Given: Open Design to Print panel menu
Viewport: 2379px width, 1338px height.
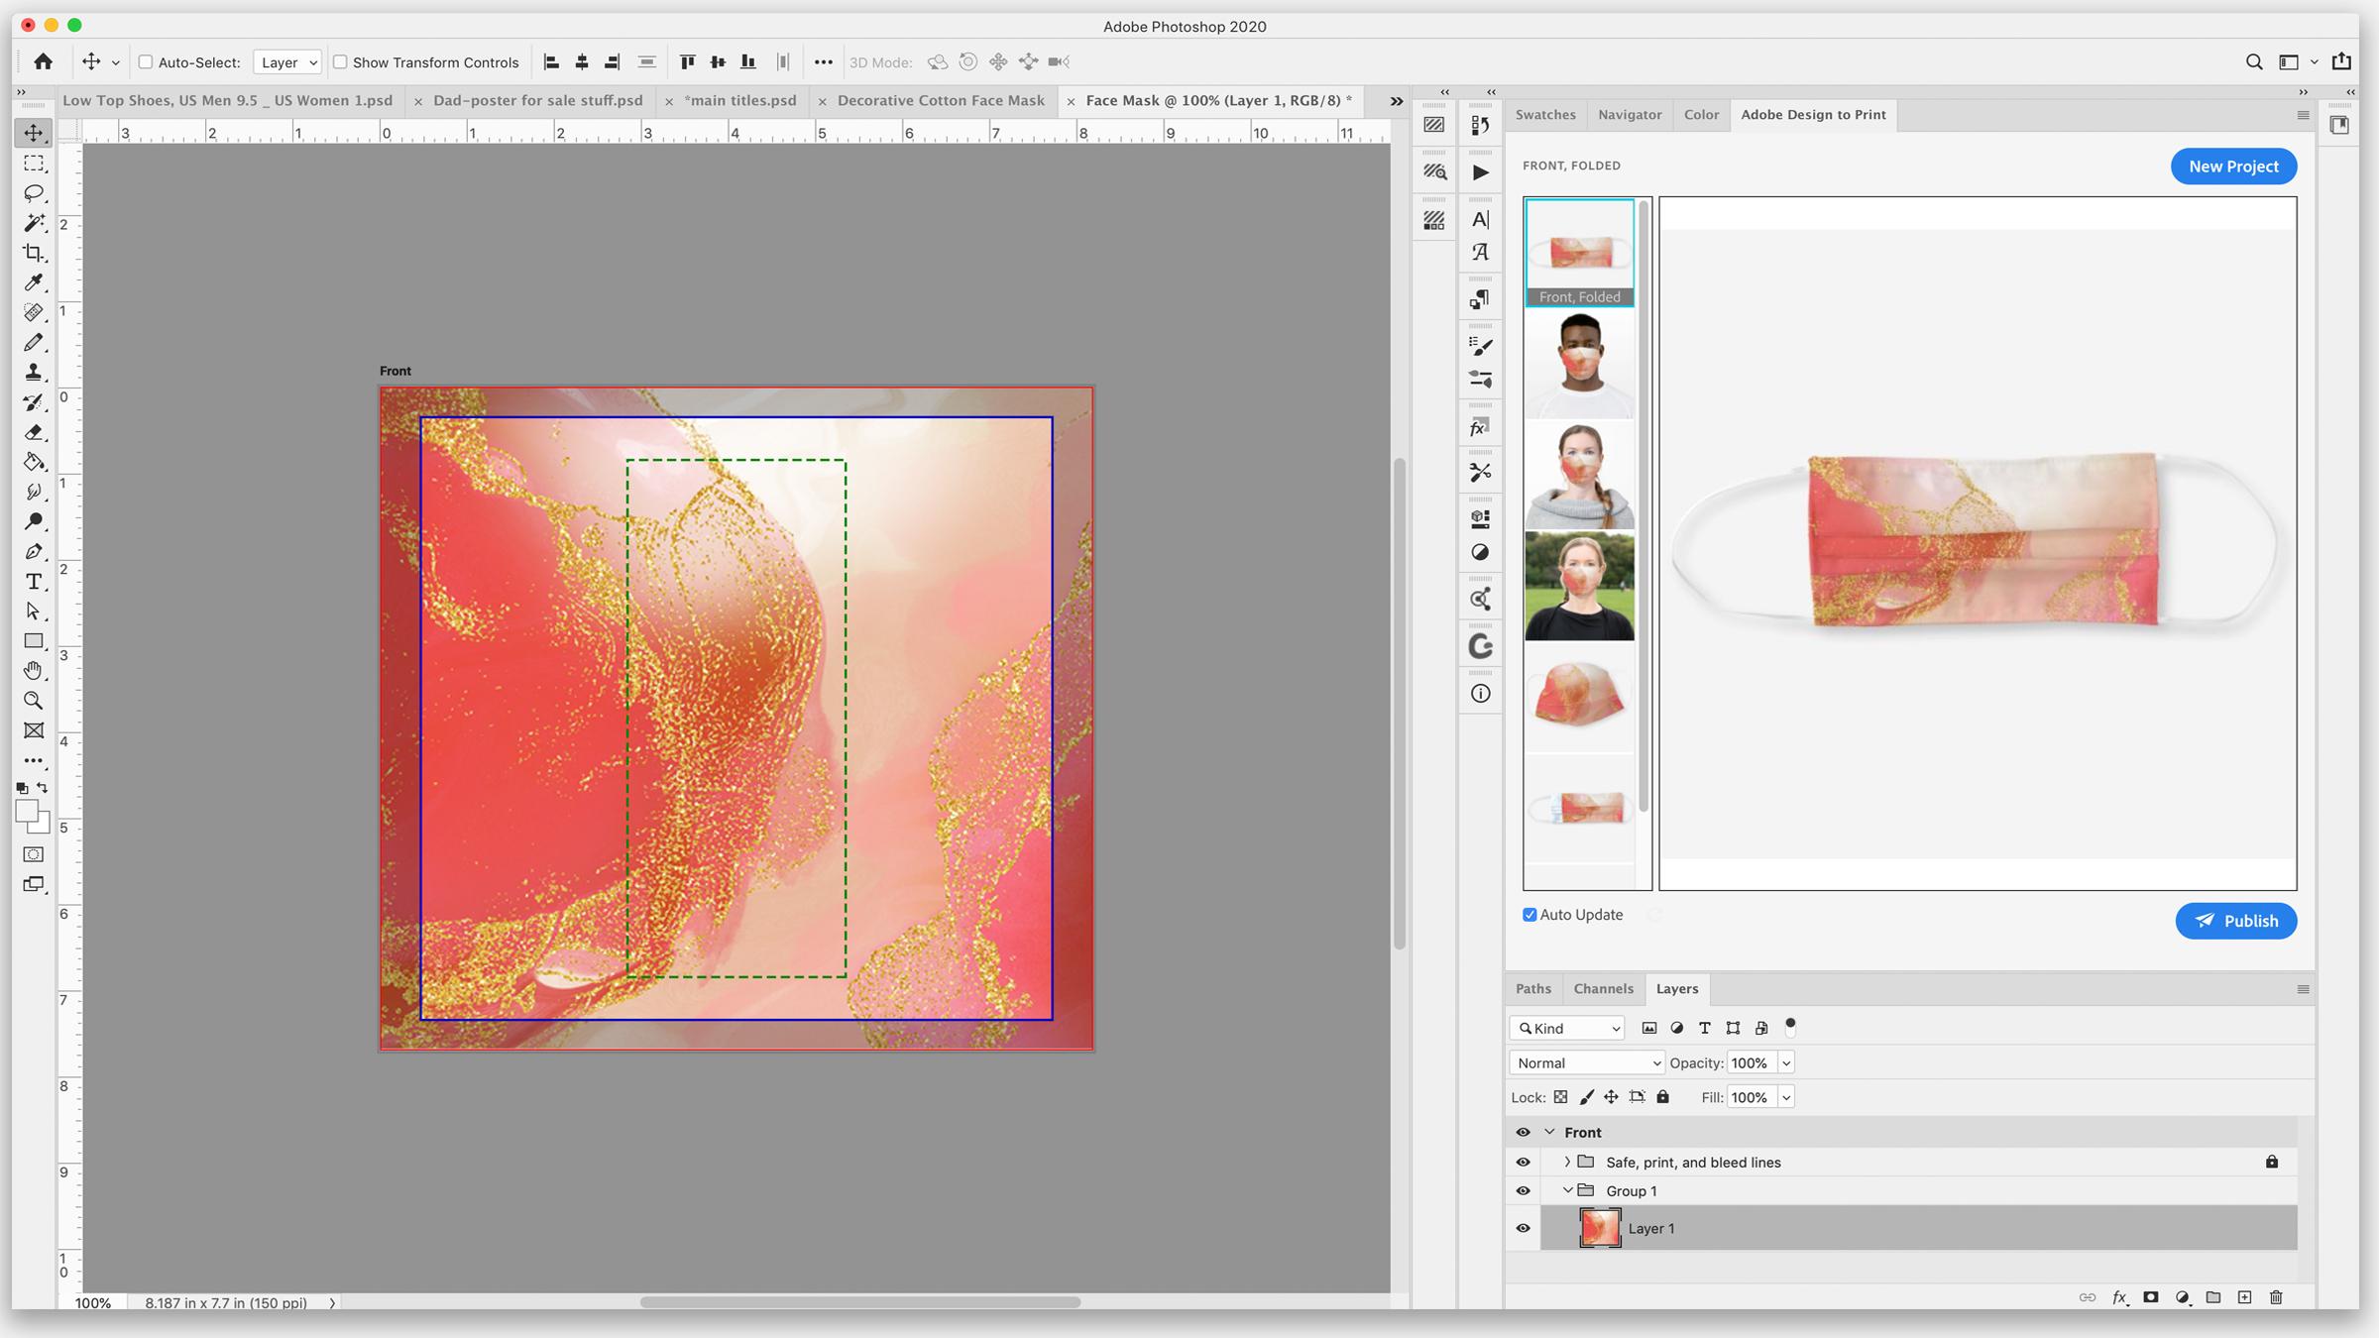Looking at the screenshot, I should (x=2303, y=115).
